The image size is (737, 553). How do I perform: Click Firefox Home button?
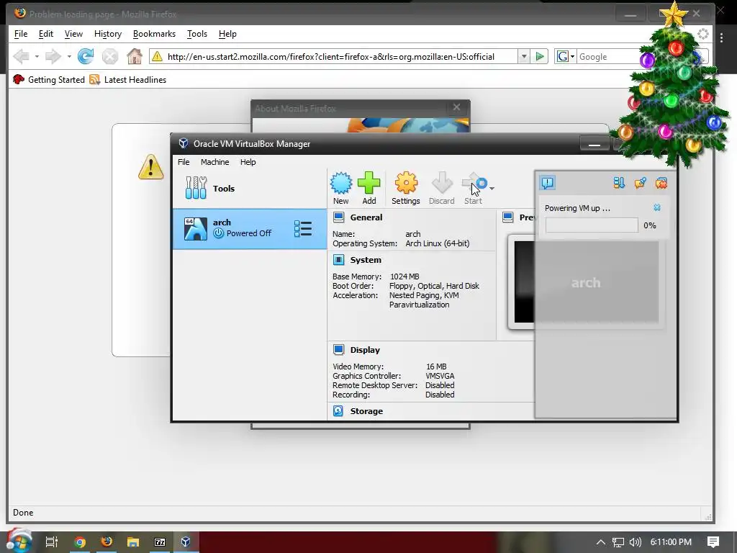point(135,56)
